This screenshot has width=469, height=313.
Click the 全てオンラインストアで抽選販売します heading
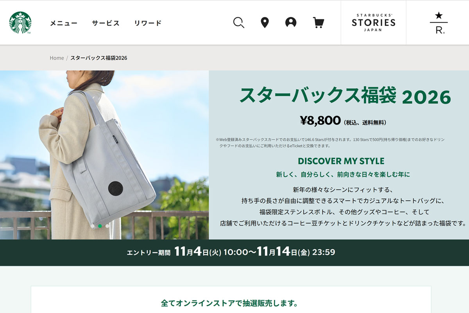click(x=230, y=303)
